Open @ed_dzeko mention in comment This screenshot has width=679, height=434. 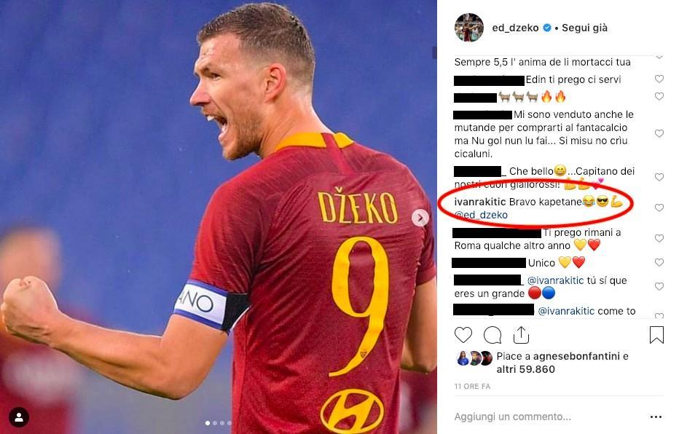(481, 215)
